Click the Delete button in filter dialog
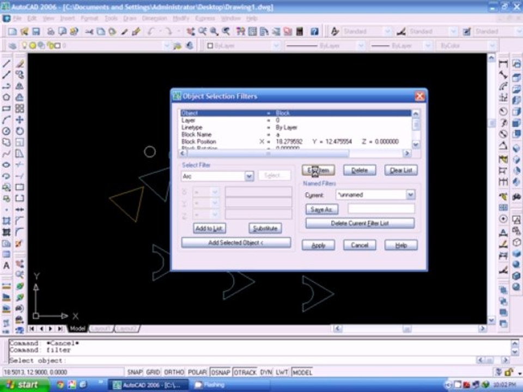The width and height of the screenshot is (523, 392). (360, 170)
